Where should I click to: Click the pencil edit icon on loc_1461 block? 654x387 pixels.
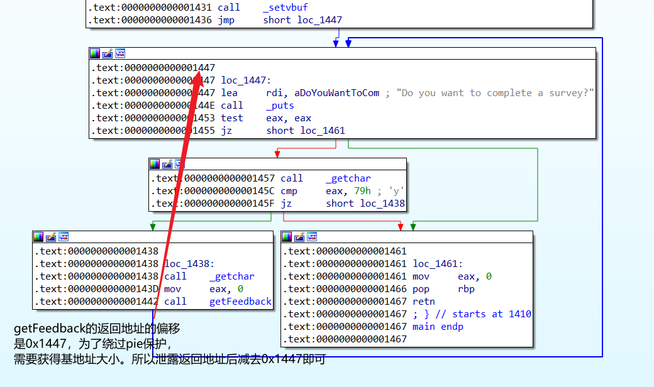(x=299, y=237)
